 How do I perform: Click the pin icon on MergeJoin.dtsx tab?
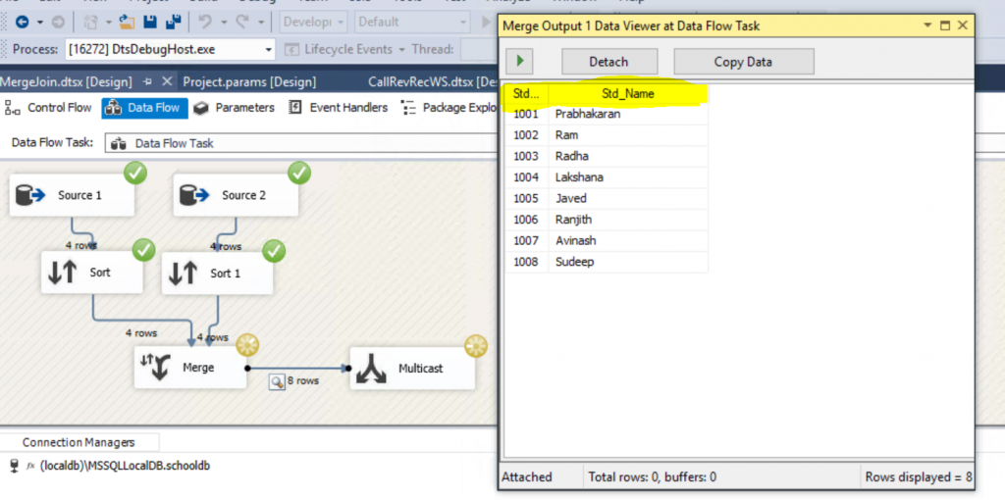click(x=147, y=82)
